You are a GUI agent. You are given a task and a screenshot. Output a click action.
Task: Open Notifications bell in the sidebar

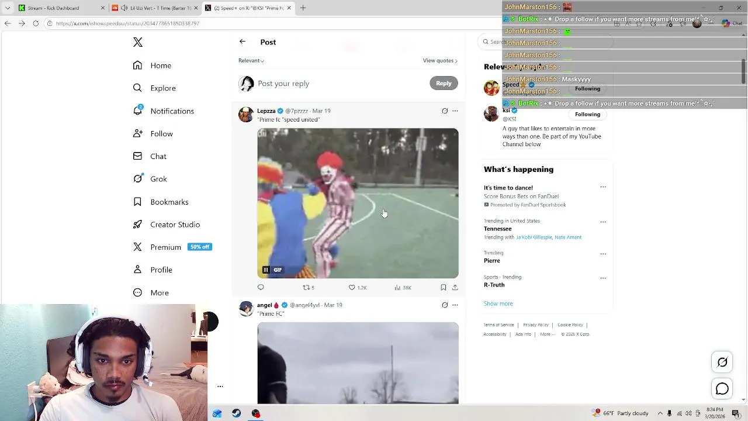pos(164,111)
